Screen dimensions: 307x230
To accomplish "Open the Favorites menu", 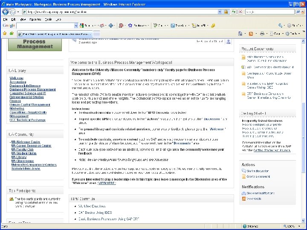I will [x=35, y=19].
